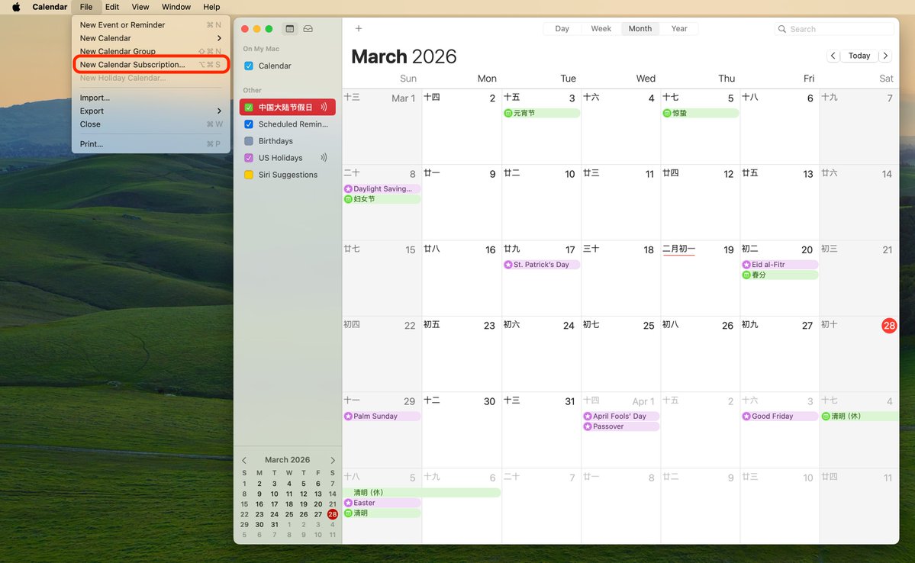Switch to Year view

(x=679, y=28)
